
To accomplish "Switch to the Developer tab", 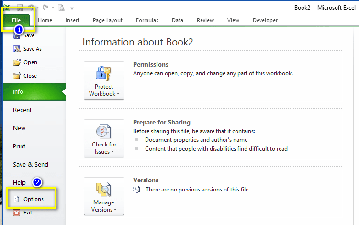I will click(x=265, y=20).
